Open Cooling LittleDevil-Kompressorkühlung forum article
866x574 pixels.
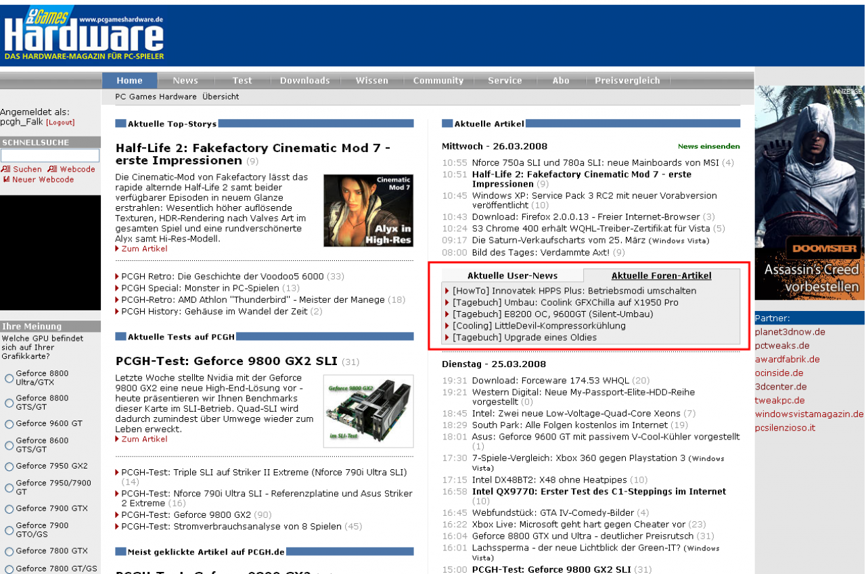click(539, 326)
